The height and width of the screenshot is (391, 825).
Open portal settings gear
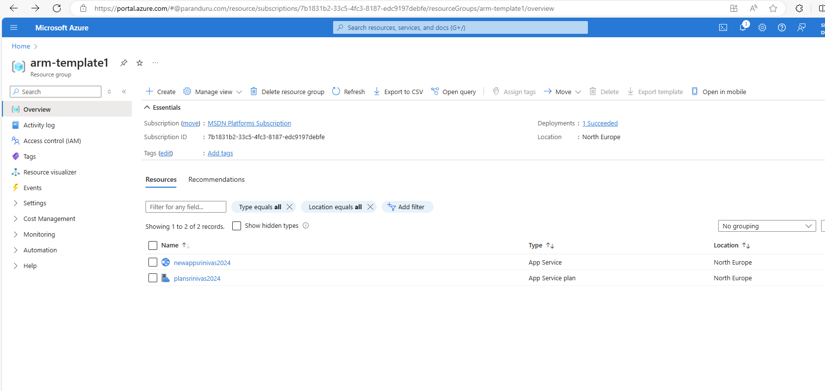pos(762,27)
